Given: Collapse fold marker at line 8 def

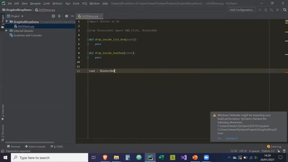Looking at the screenshot, I should pyautogui.click(x=88, y=53).
